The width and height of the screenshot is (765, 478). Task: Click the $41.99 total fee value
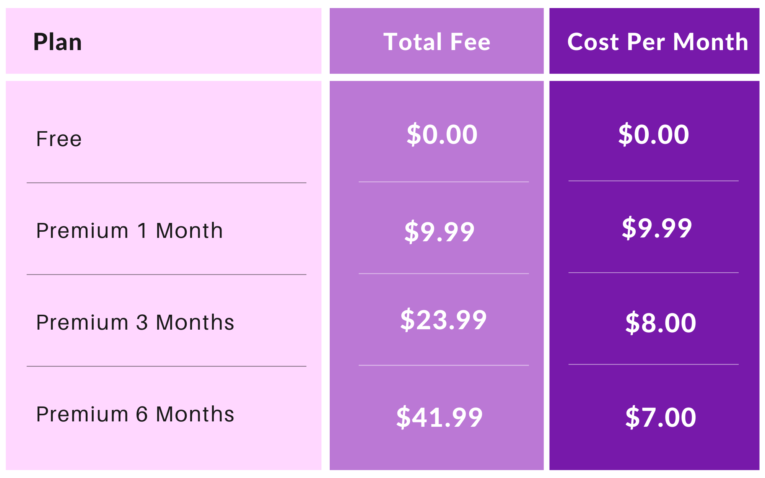tap(439, 417)
